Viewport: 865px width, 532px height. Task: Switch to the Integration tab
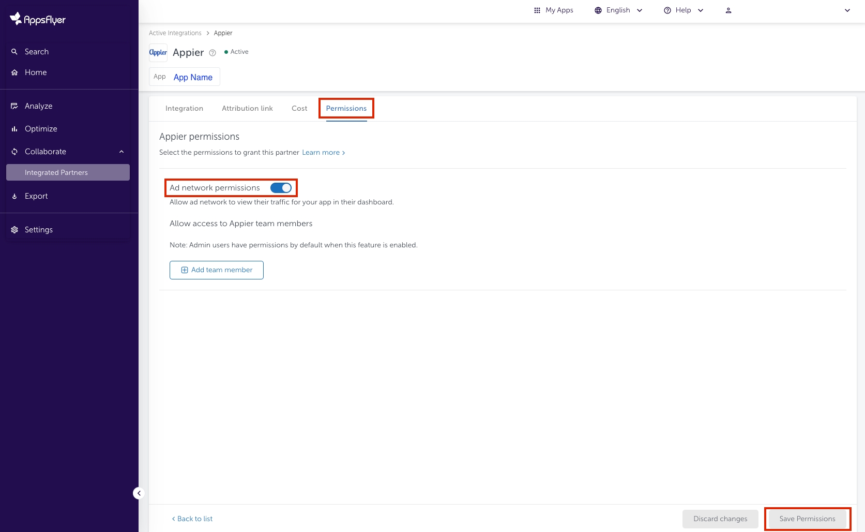coord(184,108)
